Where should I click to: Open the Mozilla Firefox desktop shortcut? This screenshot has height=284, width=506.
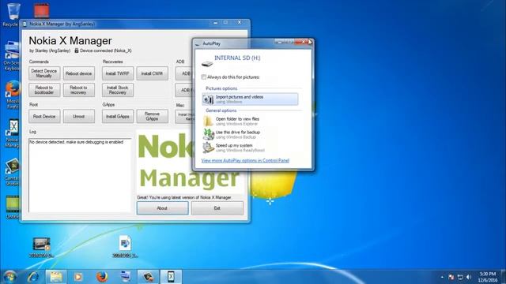click(13, 95)
